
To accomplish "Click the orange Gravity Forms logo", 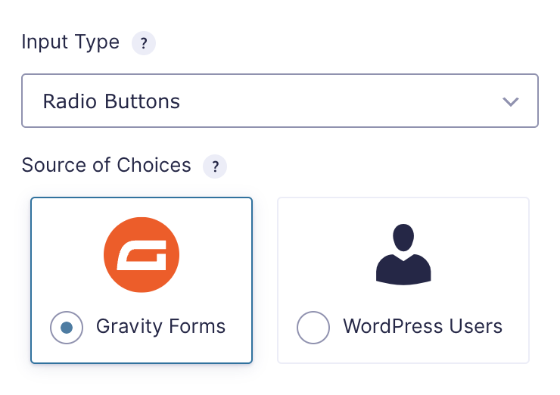I will click(x=141, y=254).
